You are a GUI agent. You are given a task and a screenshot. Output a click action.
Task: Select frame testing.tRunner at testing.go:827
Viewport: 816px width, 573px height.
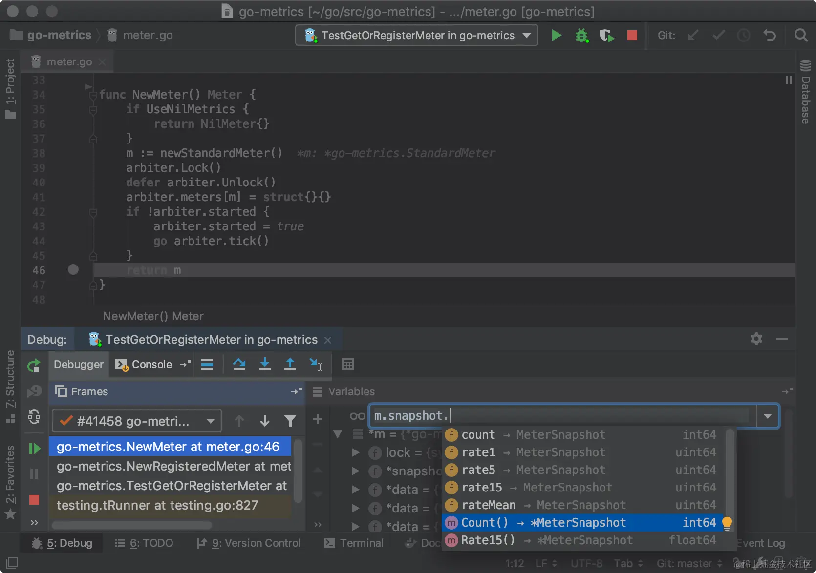pyautogui.click(x=170, y=505)
